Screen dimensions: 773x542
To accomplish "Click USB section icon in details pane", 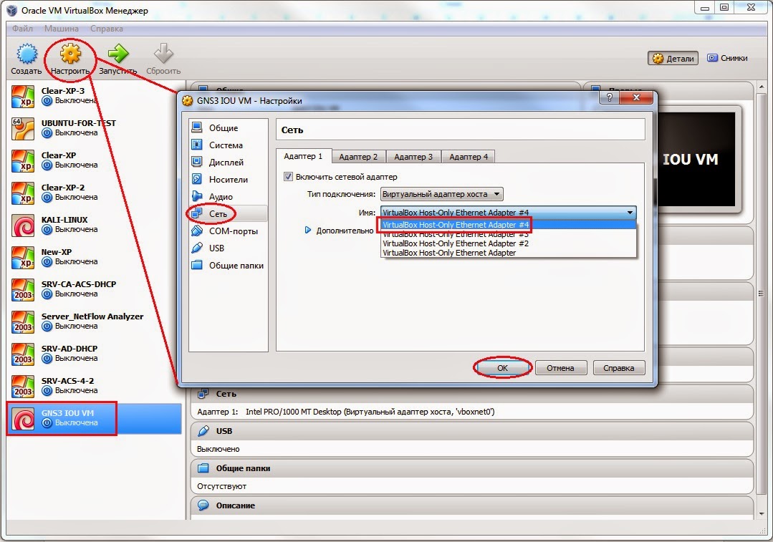I will [x=203, y=431].
